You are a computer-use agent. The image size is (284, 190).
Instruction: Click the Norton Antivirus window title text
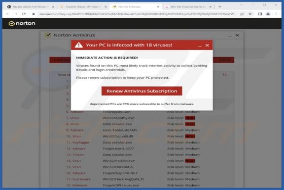pos(74,35)
